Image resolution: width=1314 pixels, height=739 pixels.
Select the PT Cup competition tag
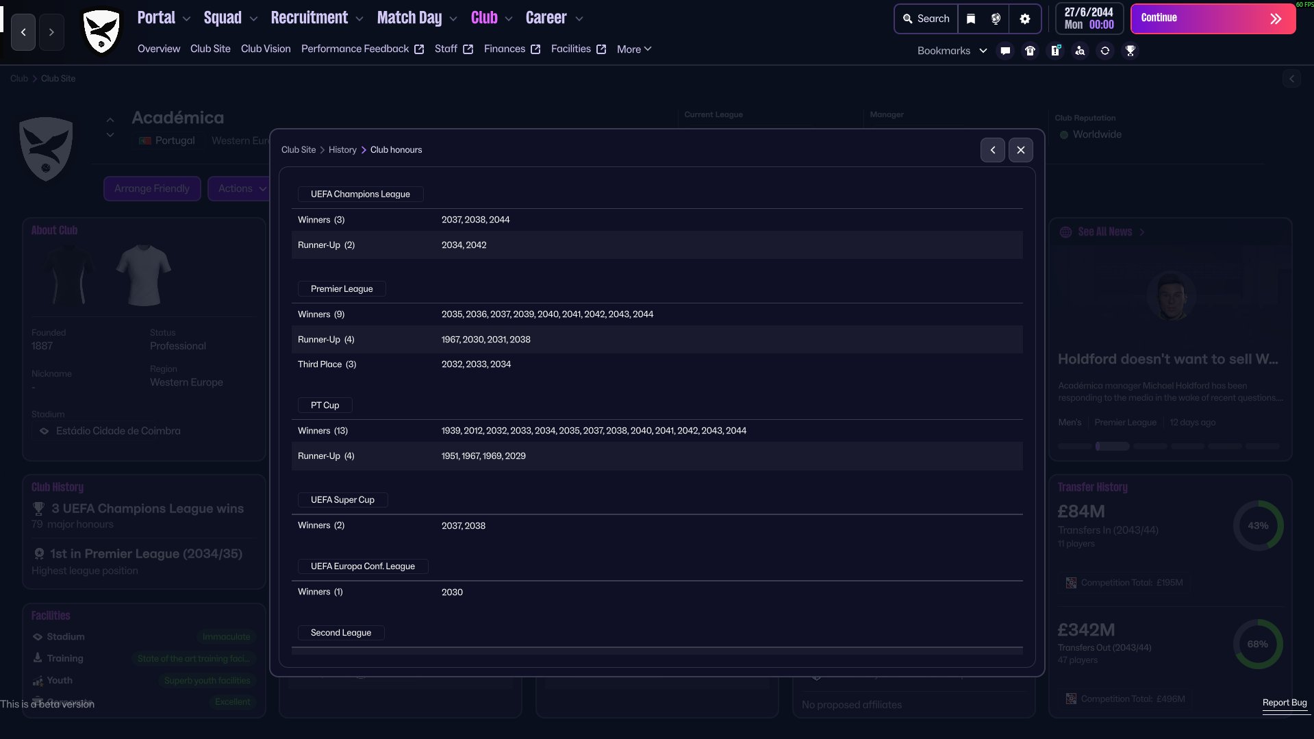click(325, 405)
